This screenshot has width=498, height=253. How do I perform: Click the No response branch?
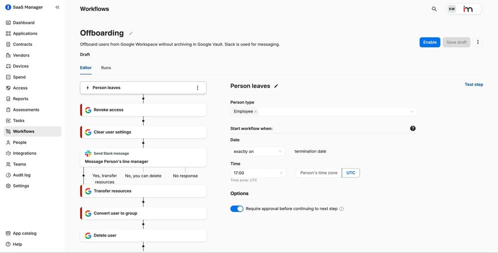point(185,176)
